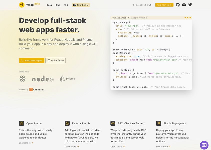The width and height of the screenshot is (211, 150).
Task: Click the RPC (Client <-> Server) title
Action: point(131,123)
